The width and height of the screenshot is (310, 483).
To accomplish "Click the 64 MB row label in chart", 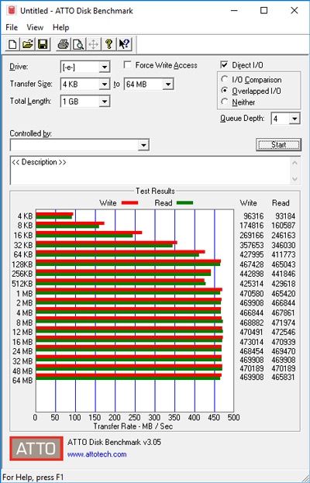I will click(x=22, y=381).
